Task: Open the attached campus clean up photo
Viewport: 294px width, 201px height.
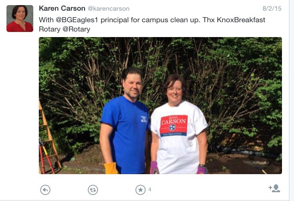Action: pos(160,106)
